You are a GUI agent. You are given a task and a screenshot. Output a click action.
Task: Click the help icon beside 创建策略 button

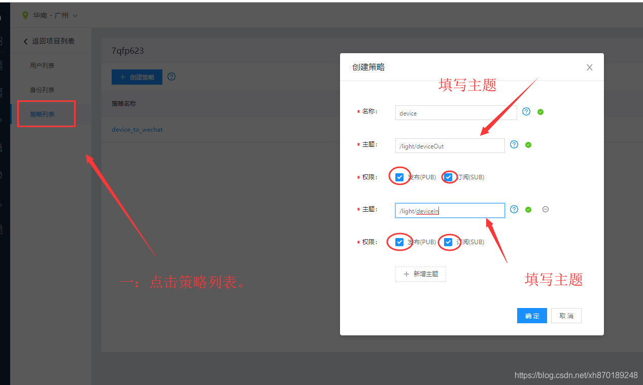point(172,77)
